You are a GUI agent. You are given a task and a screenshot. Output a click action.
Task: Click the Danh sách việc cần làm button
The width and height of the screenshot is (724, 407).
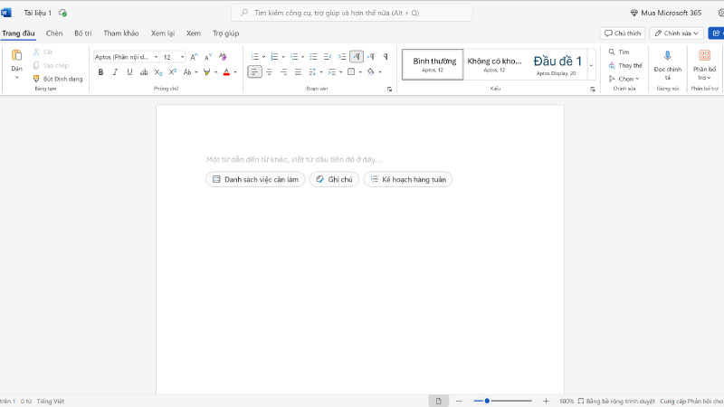(x=255, y=179)
